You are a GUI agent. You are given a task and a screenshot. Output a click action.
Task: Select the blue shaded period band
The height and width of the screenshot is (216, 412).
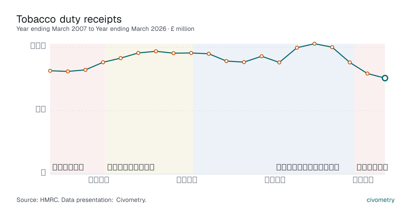click(x=274, y=109)
